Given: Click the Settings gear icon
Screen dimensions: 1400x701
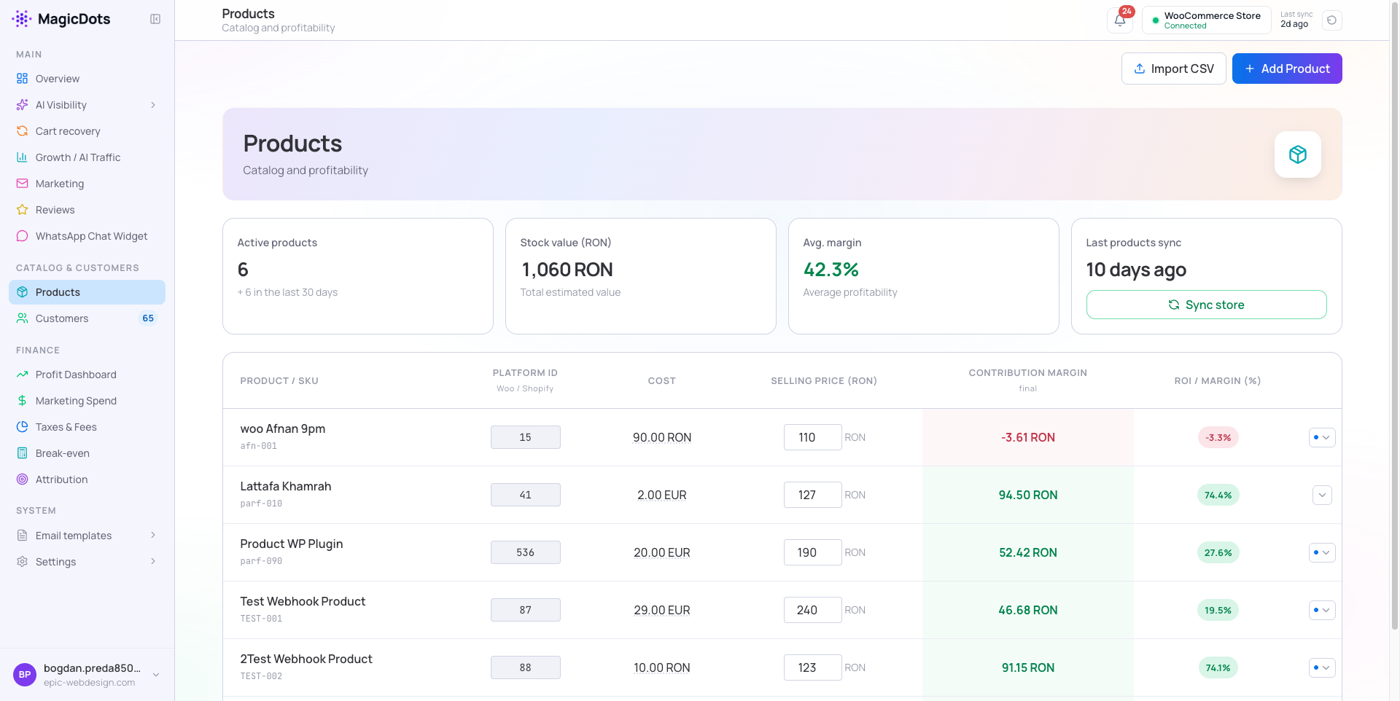Looking at the screenshot, I should 23,562.
